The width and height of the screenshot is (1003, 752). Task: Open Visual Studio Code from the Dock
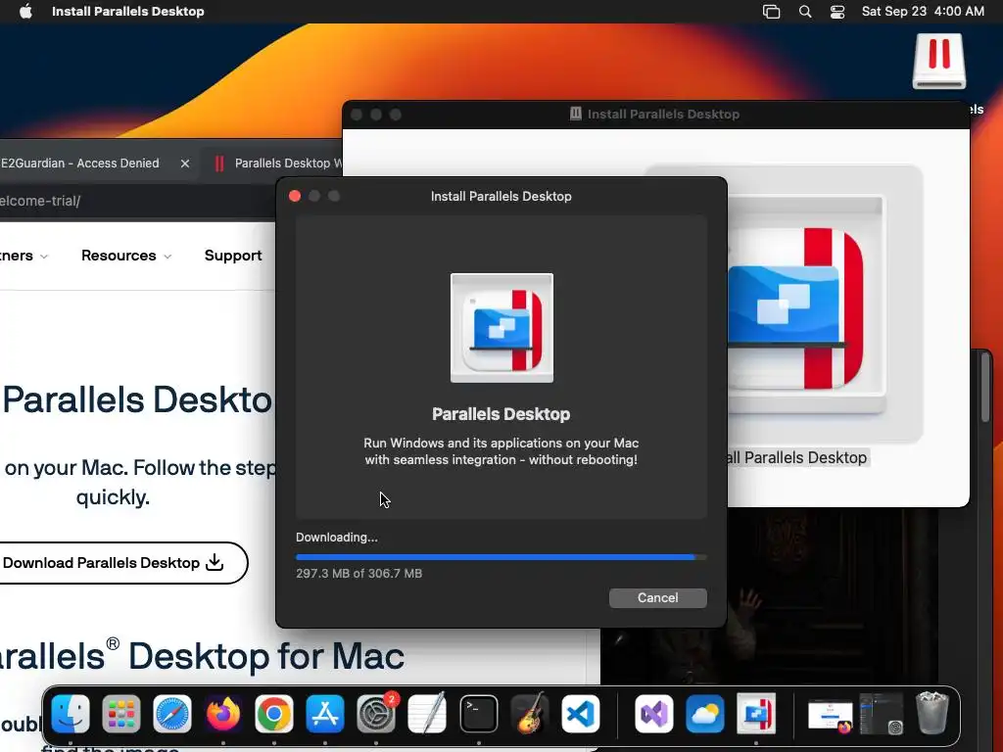(581, 714)
